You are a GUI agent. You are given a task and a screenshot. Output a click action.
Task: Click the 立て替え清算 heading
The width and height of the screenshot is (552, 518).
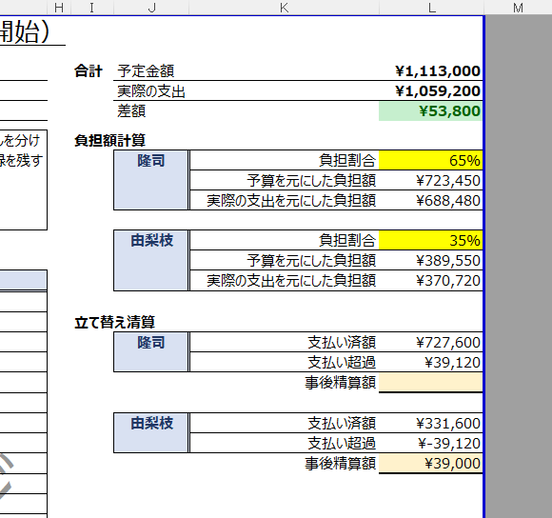tap(115, 322)
